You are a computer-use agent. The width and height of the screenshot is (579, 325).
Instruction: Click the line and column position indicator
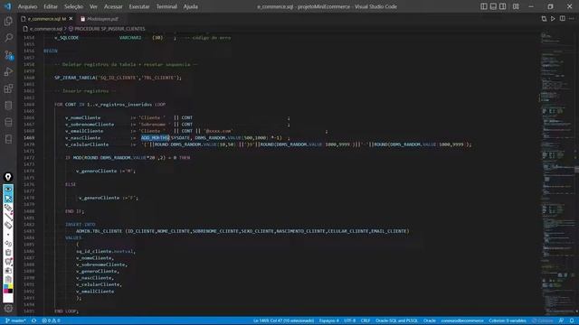(283, 320)
